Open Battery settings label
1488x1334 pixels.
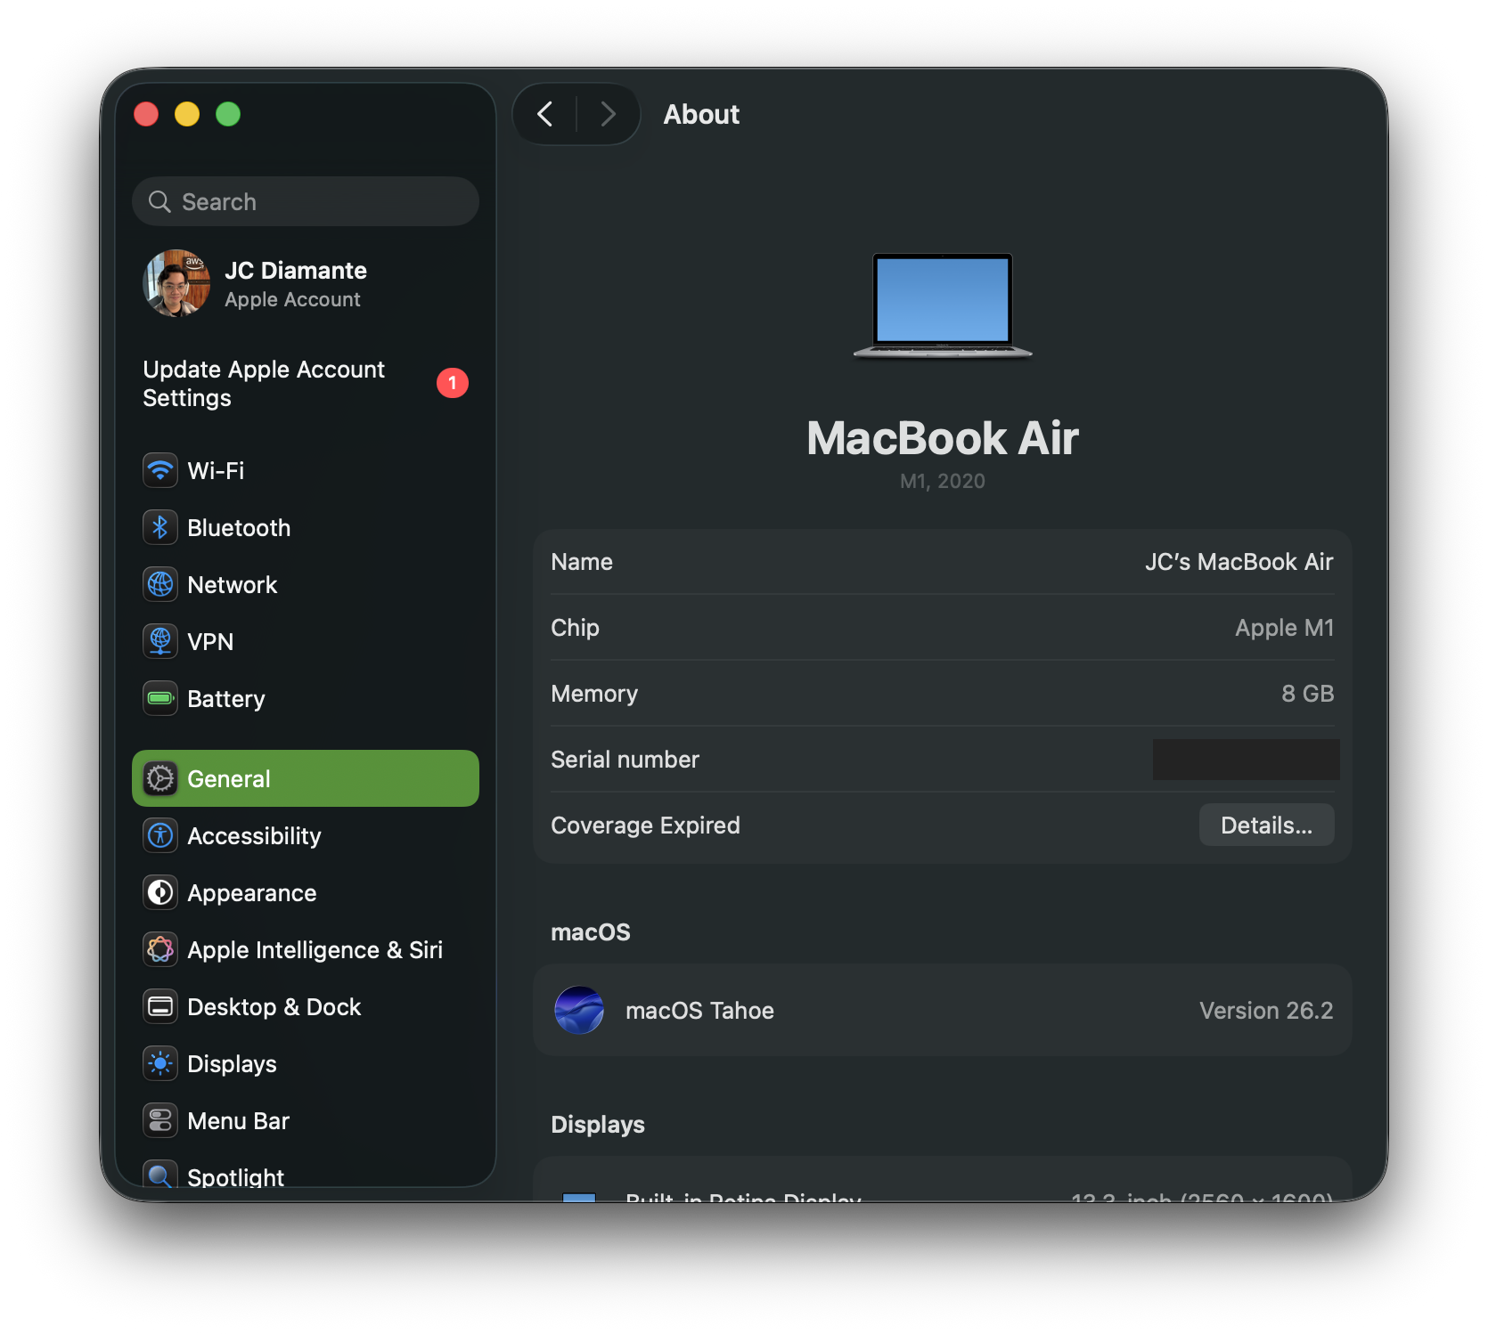coord(226,698)
